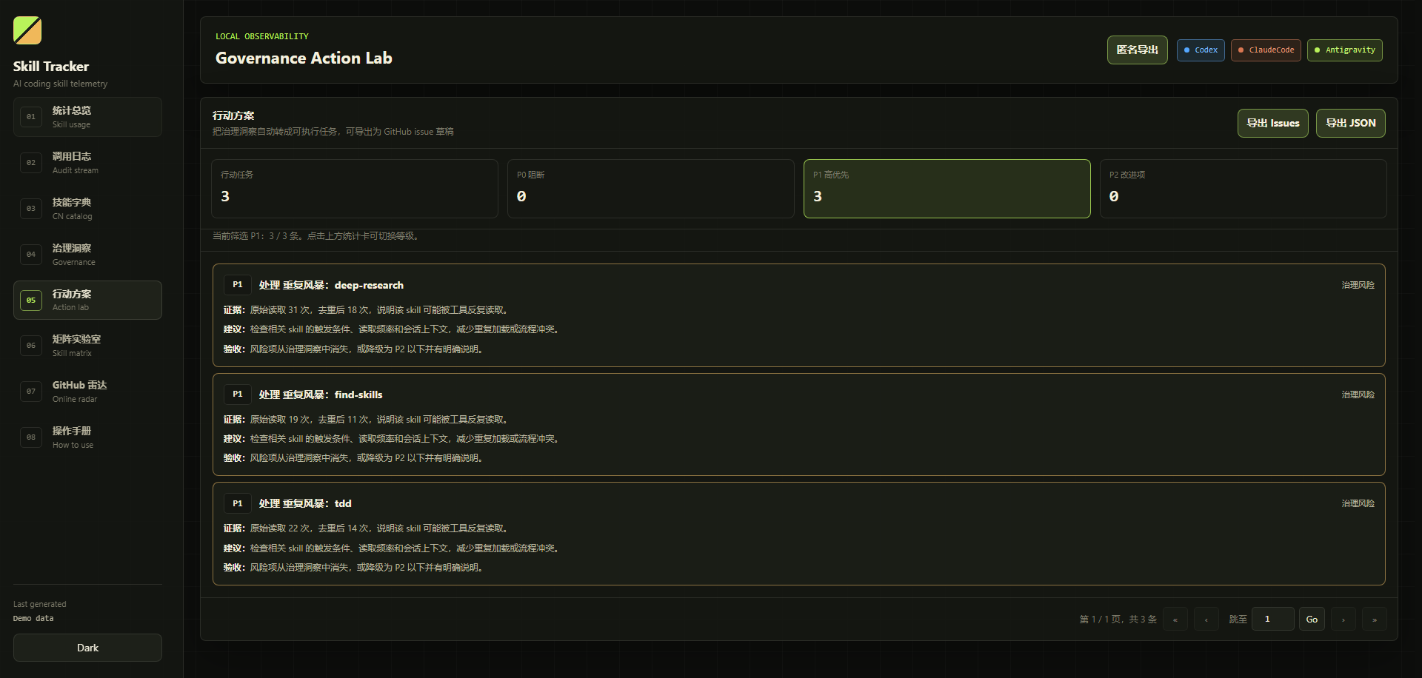The image size is (1422, 678).
Task: Click the 06 number badge in sidebar
Action: point(31,346)
